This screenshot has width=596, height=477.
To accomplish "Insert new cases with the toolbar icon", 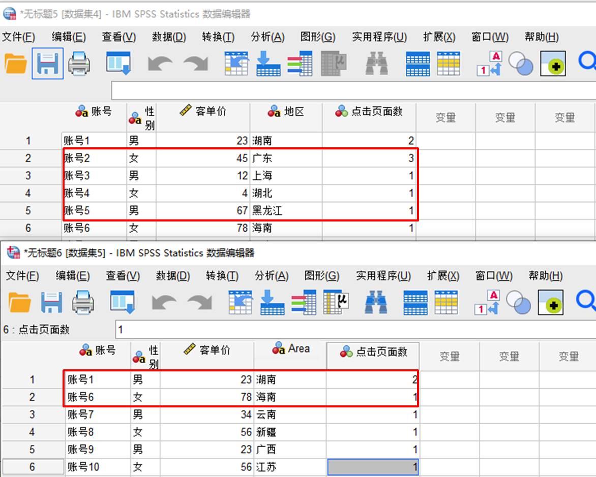I will 270,63.
